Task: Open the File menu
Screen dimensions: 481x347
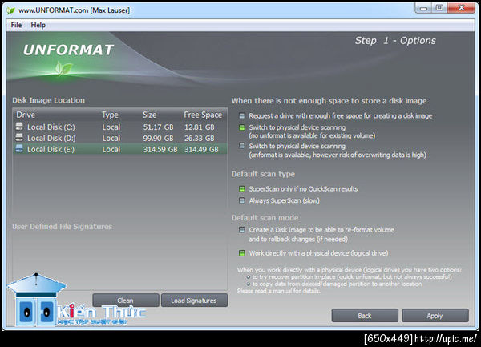Action: click(x=16, y=25)
